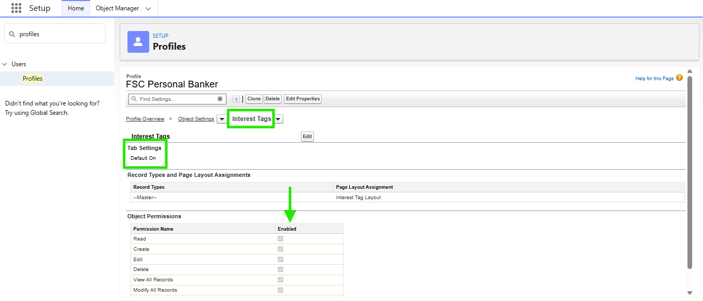This screenshot has height=301, width=703.
Task: Click the Profiles setup header icon
Action: [138, 41]
